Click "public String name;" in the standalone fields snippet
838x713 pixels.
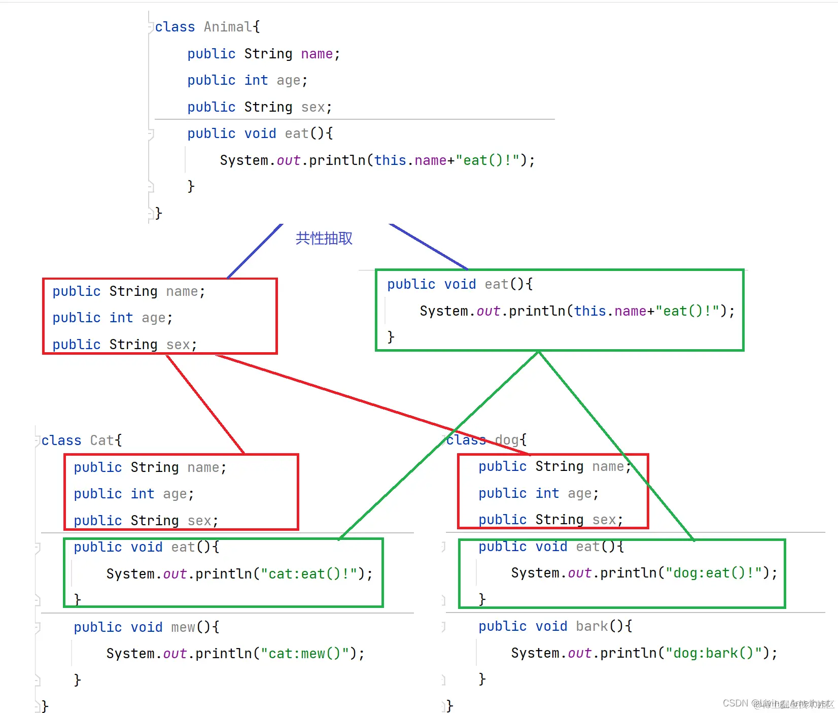pyautogui.click(x=129, y=291)
